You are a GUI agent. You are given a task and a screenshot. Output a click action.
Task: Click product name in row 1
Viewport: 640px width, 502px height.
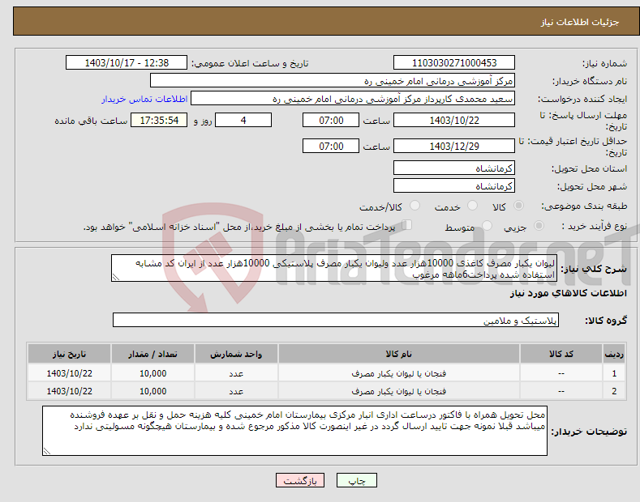click(399, 373)
